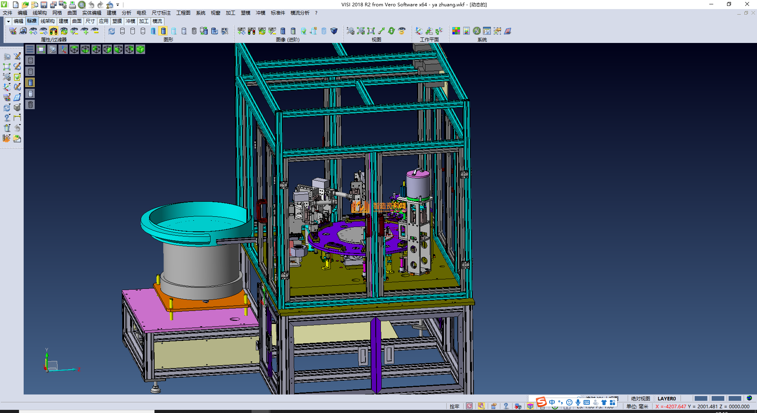Click the green wrench system settings icon
This screenshot has width=757, height=413.
pos(477,31)
